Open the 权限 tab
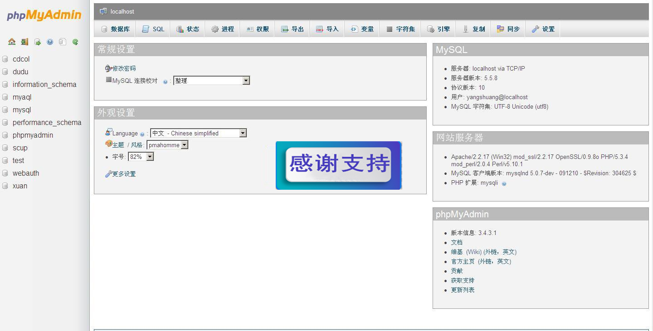The height and width of the screenshot is (331, 653). (257, 29)
